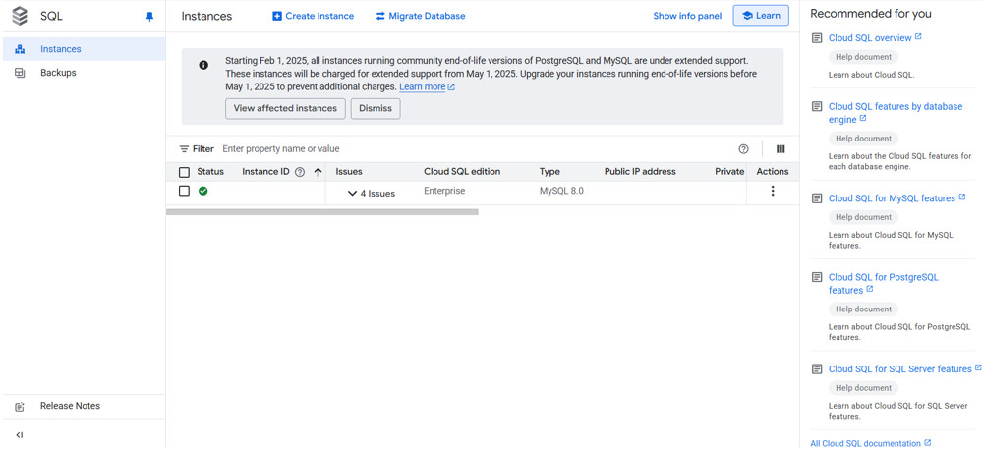Click the green instance status icon
983x450 pixels.
(x=202, y=192)
